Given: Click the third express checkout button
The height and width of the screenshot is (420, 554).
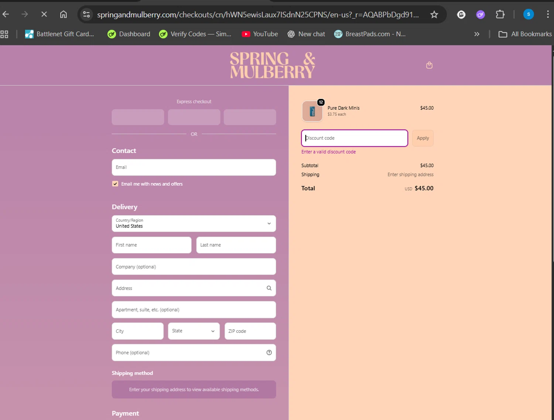Looking at the screenshot, I should 250,117.
